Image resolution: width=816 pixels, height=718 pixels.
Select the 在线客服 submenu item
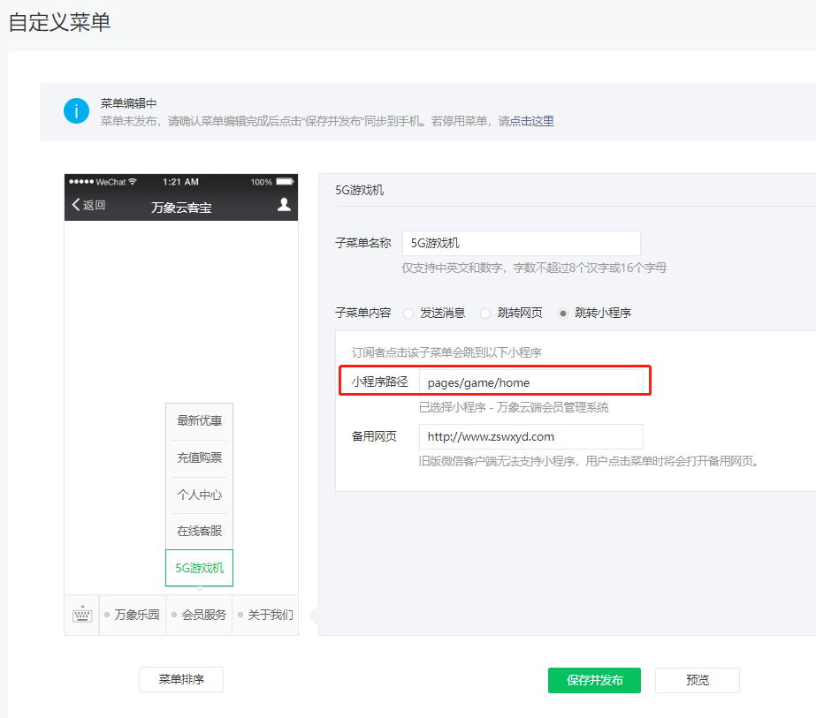point(199,532)
